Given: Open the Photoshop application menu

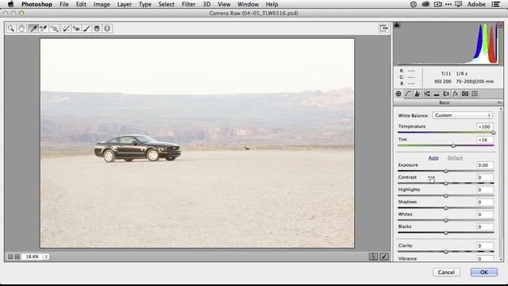Looking at the screenshot, I should click(37, 4).
